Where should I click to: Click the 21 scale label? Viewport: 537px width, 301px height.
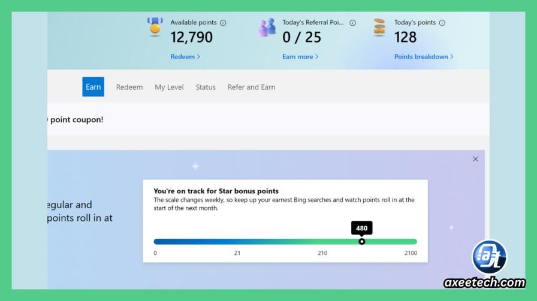pyautogui.click(x=237, y=253)
